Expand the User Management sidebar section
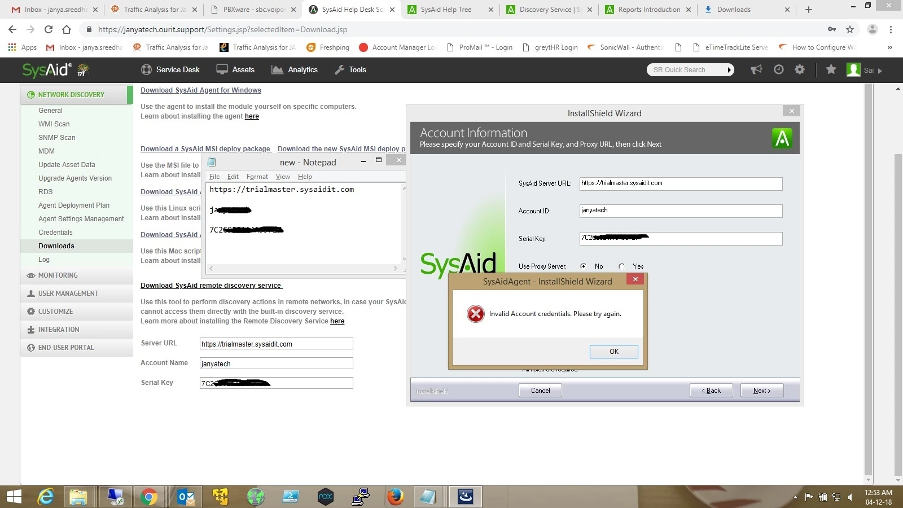Image resolution: width=903 pixels, height=508 pixels. [x=77, y=294]
